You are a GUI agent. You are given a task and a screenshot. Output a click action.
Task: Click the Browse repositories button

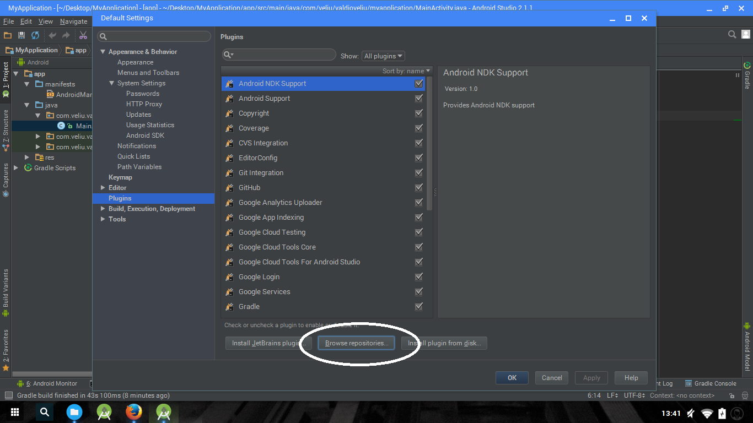356,343
